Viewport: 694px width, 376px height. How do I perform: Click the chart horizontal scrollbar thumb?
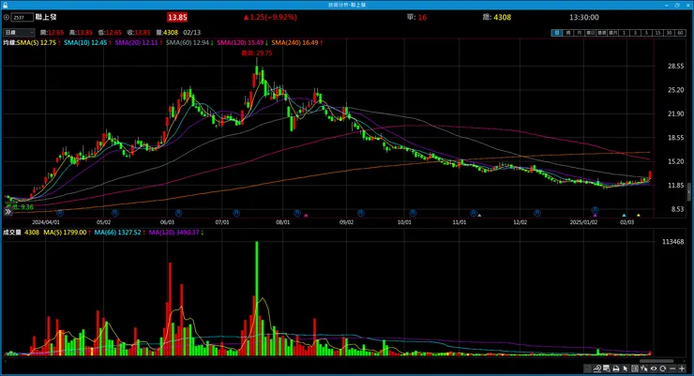tap(656, 361)
